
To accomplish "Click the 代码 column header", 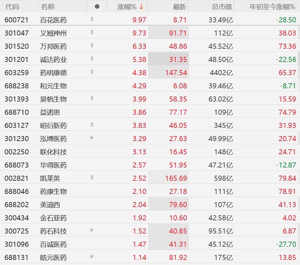I will point(12,7).
